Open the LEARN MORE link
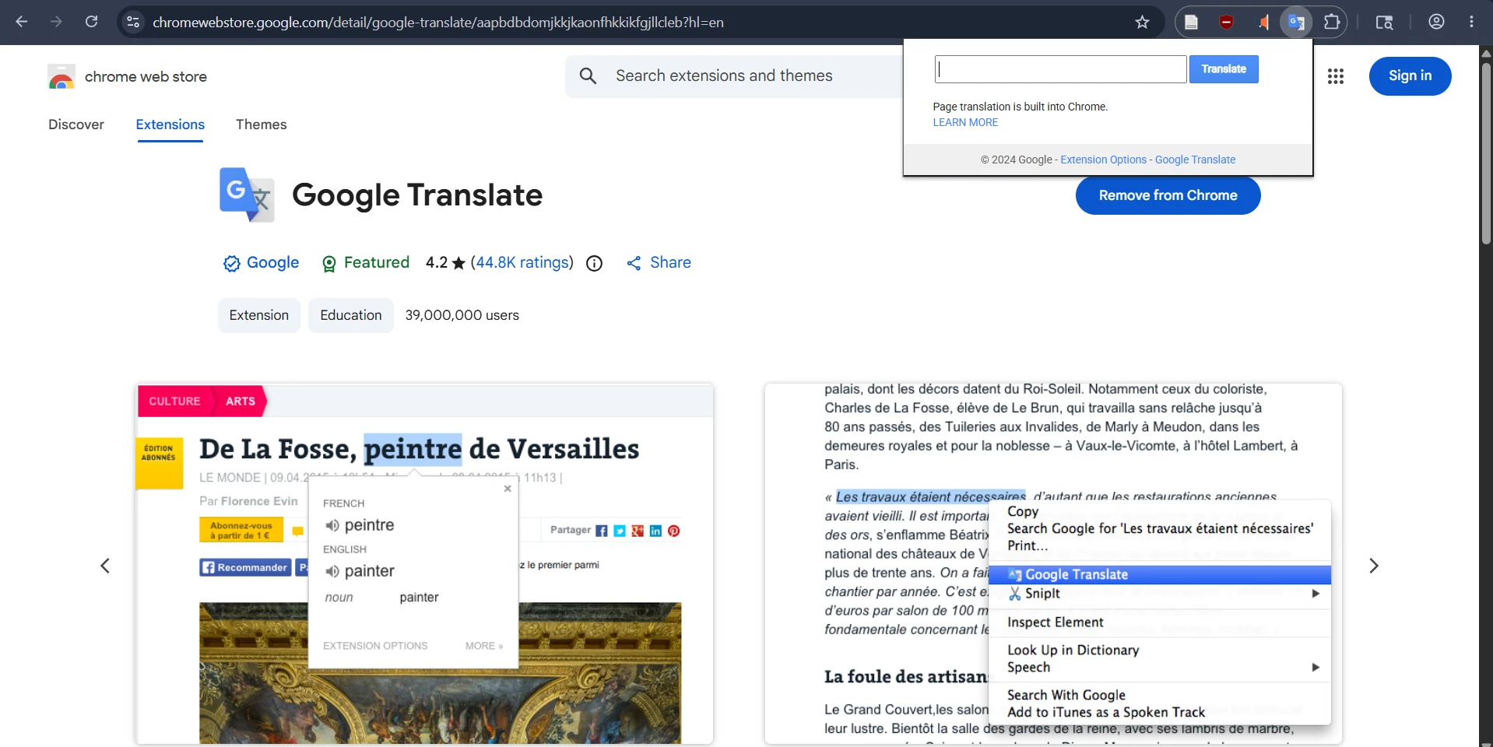The height and width of the screenshot is (747, 1493). 965,122
